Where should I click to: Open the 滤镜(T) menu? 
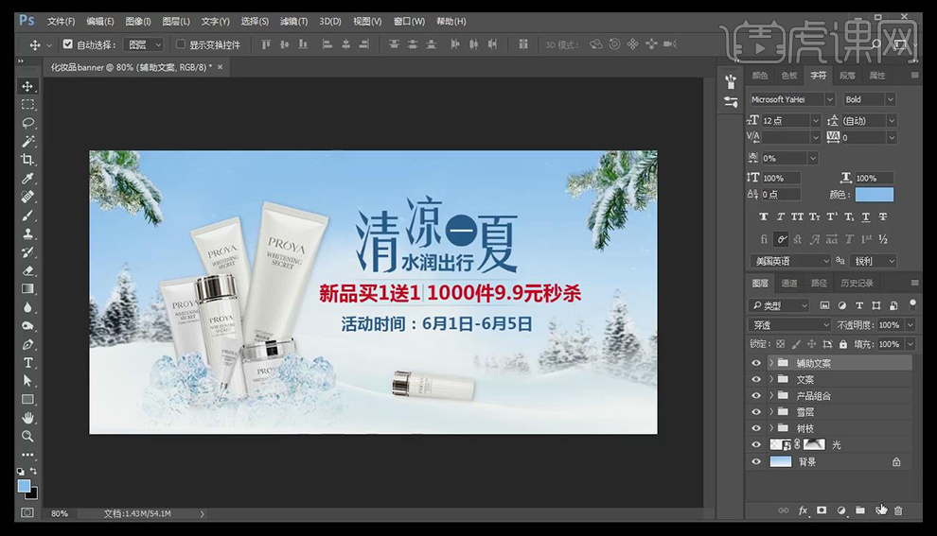point(293,22)
